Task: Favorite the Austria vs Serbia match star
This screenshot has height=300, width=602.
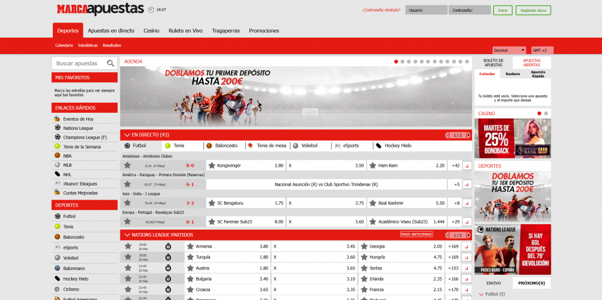Action: [x=128, y=268]
